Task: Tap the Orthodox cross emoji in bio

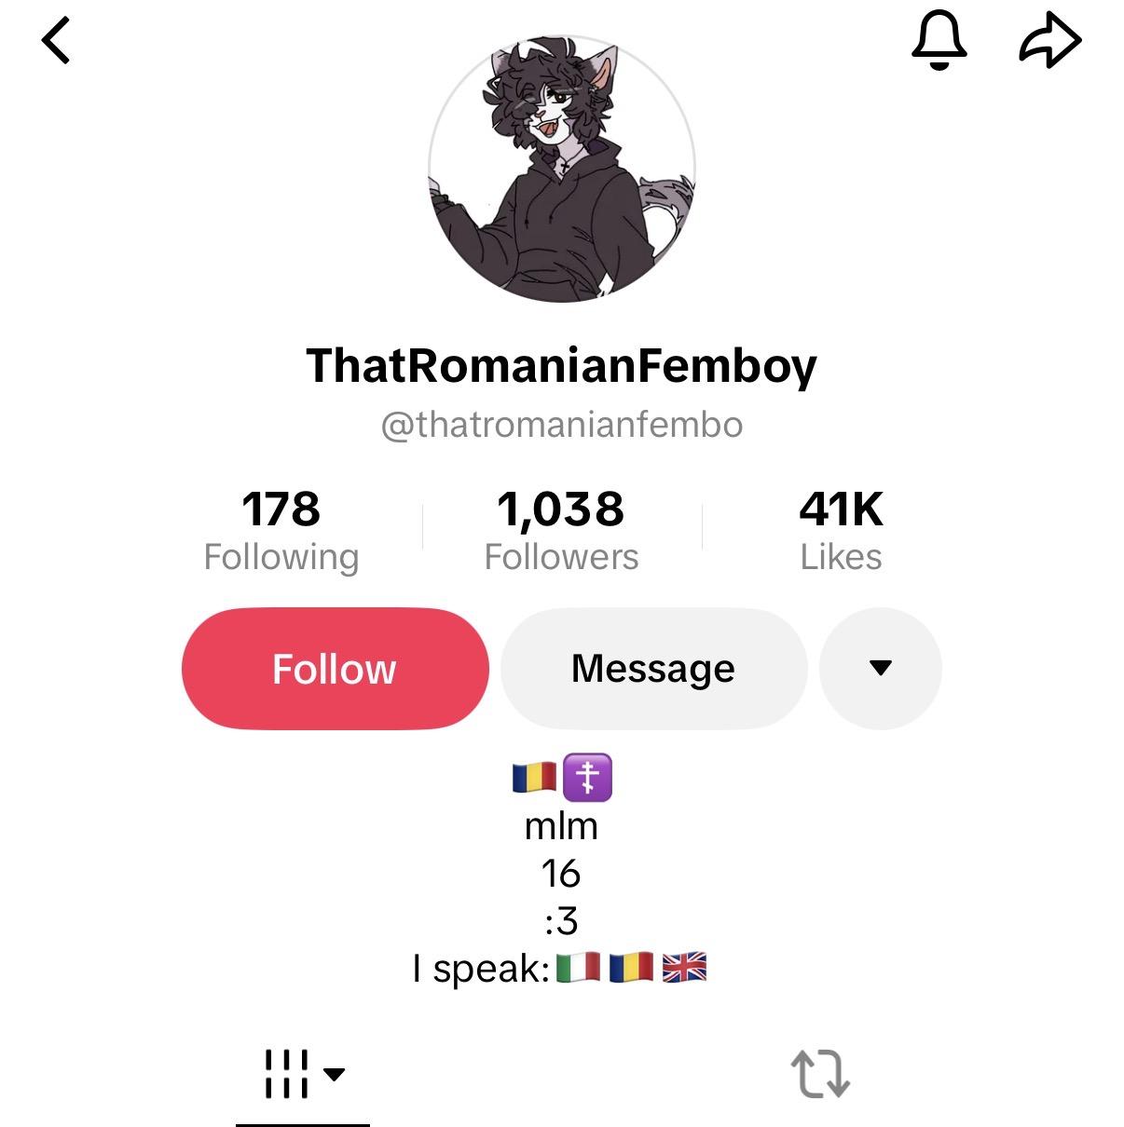Action: 588,778
